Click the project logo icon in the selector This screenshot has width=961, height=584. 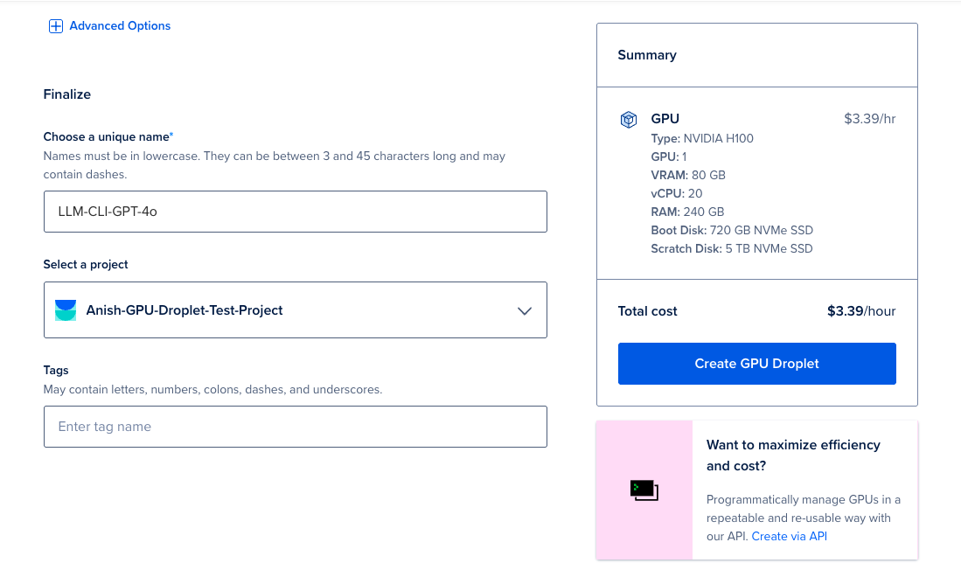point(66,310)
